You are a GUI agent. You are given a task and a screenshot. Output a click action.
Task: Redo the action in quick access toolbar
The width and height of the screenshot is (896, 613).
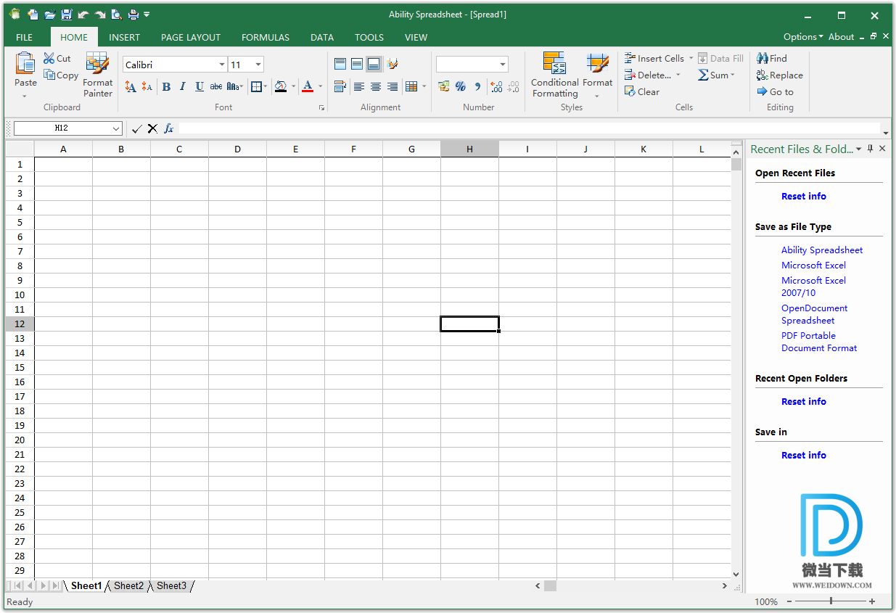[100, 15]
